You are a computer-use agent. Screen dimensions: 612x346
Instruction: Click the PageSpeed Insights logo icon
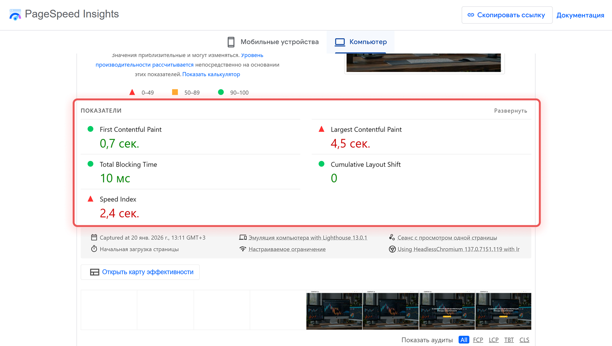point(15,15)
